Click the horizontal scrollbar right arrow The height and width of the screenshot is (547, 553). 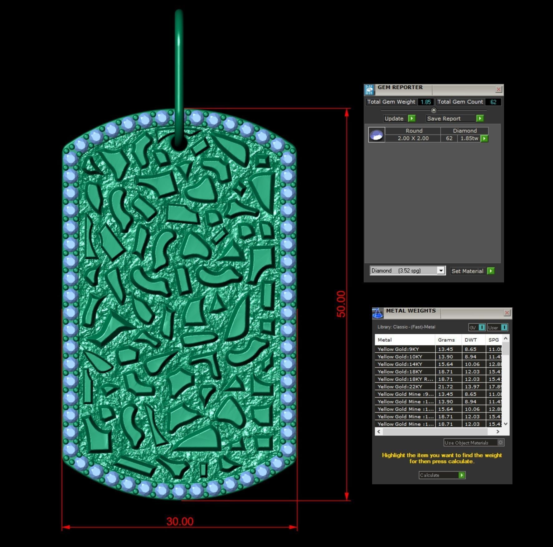[x=498, y=432]
